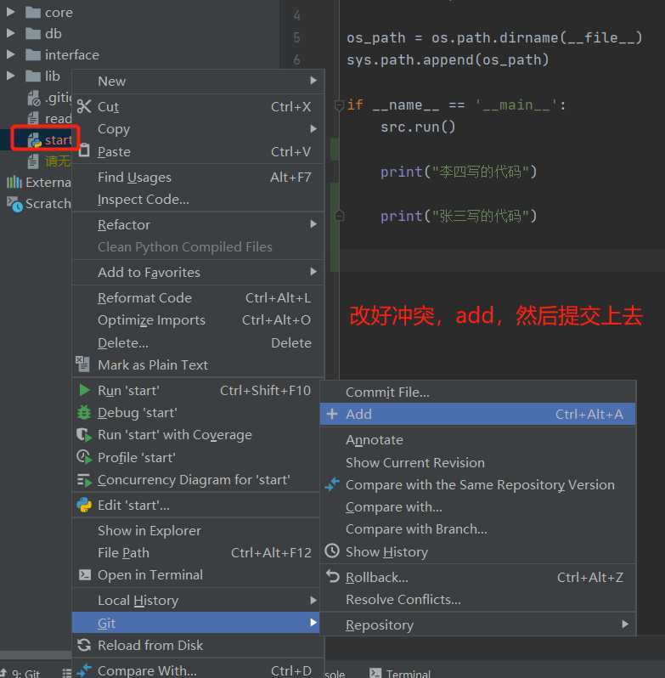Screen dimensions: 665x678
Task: Click the start Python file icon
Action: coord(34,139)
